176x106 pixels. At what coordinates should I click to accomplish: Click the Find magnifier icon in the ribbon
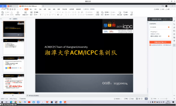124,12
